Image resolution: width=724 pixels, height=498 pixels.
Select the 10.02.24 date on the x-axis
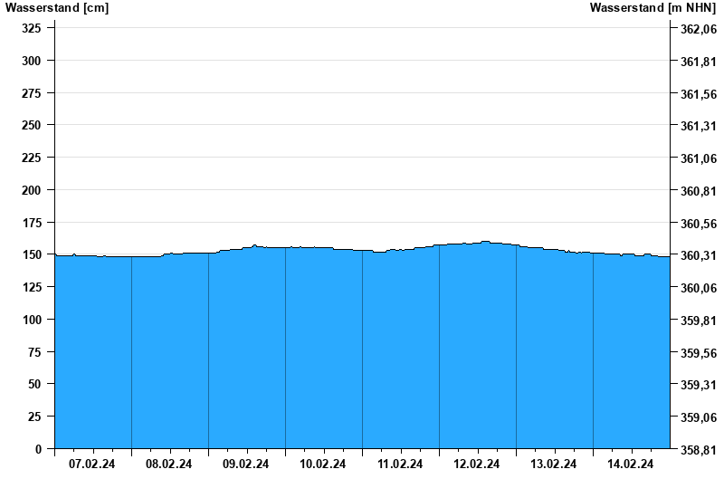click(323, 464)
